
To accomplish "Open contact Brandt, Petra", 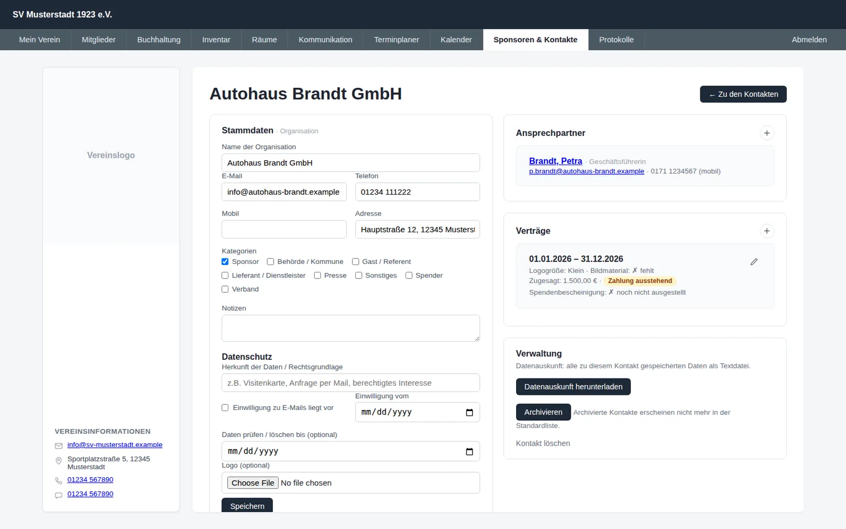I will [556, 161].
